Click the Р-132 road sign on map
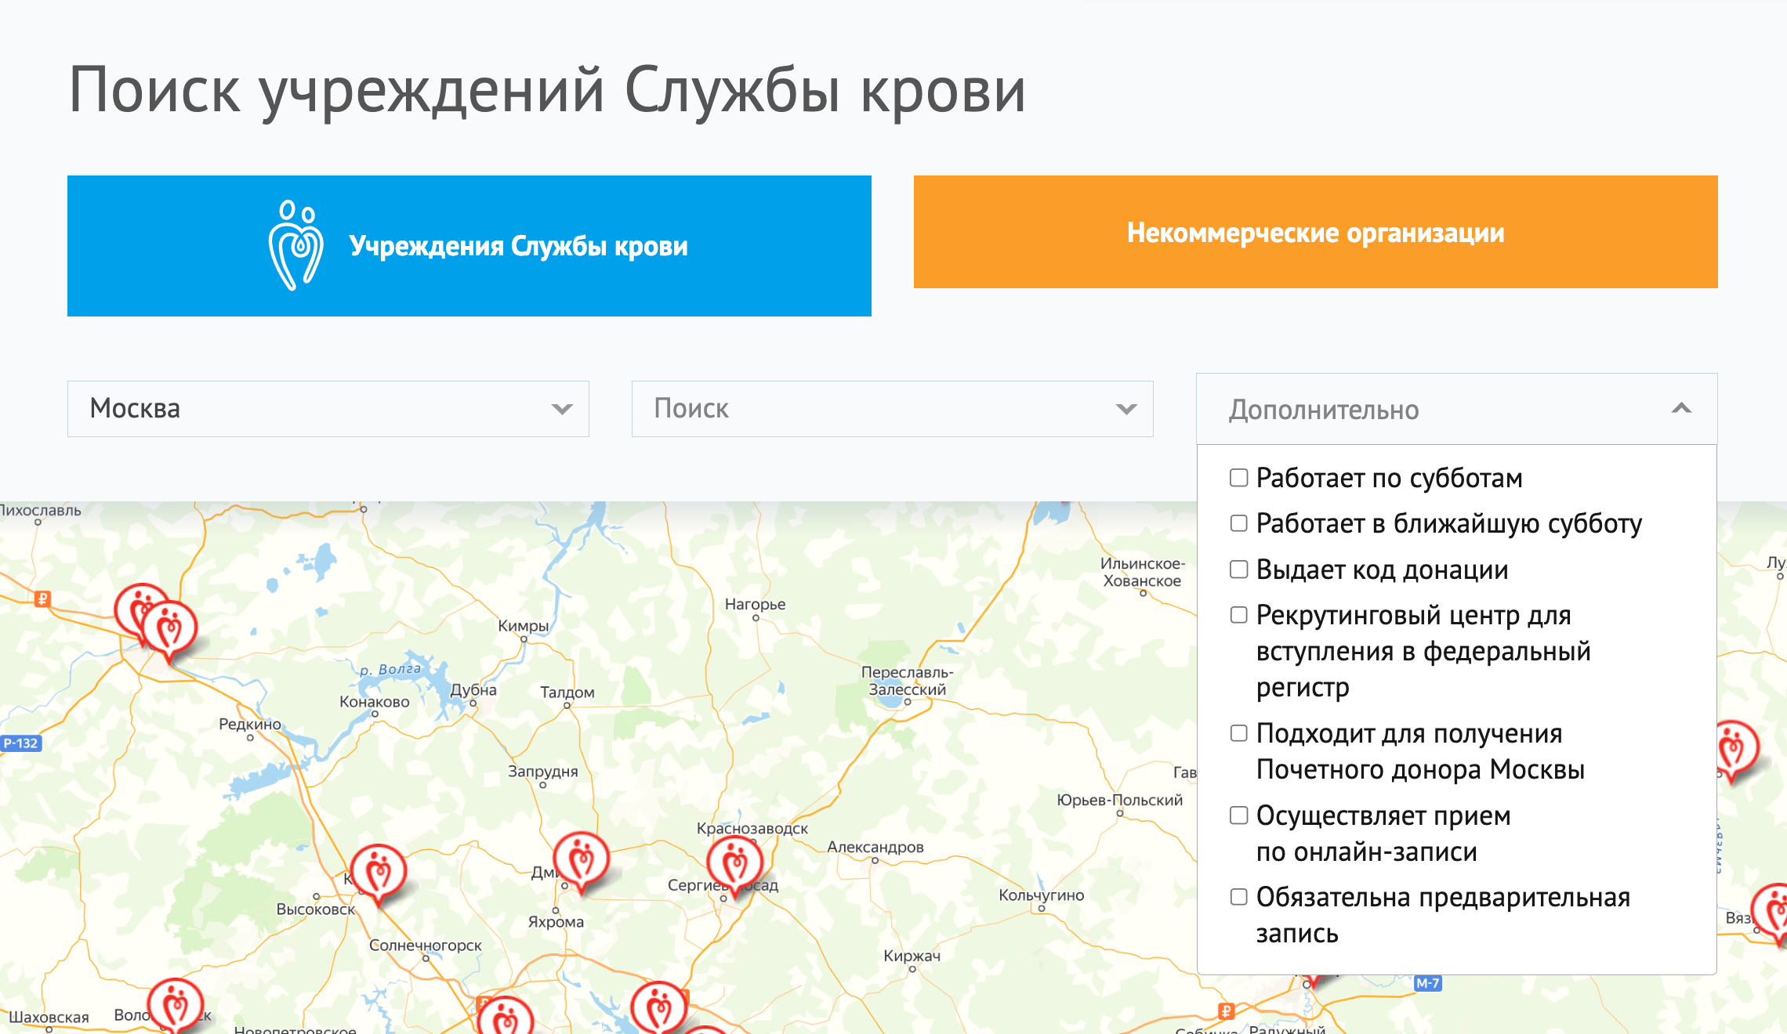Screen dimensions: 1787x1034 [x=20, y=743]
